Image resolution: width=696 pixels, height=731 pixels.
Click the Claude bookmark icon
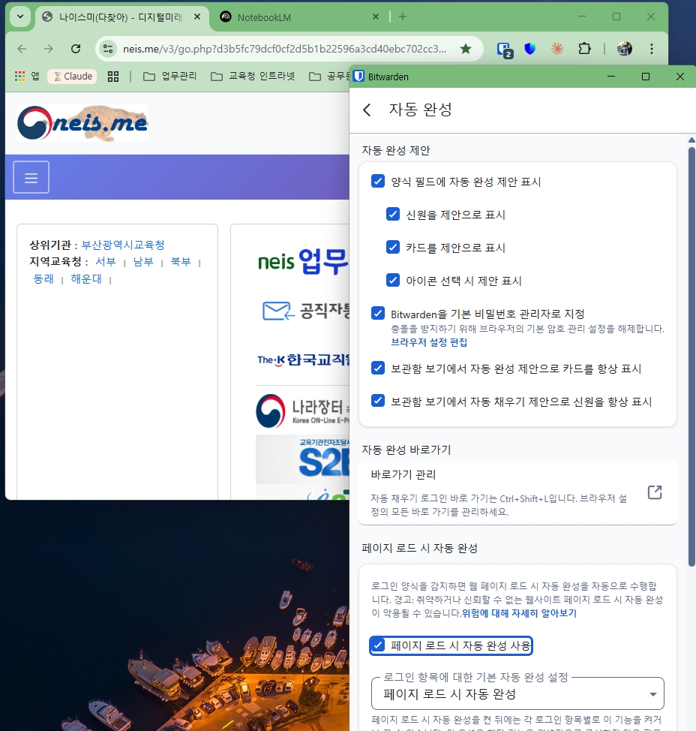pyautogui.click(x=71, y=76)
